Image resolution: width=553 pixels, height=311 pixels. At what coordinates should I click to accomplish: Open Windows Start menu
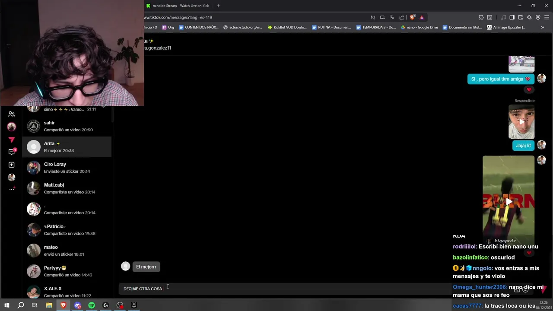6,305
